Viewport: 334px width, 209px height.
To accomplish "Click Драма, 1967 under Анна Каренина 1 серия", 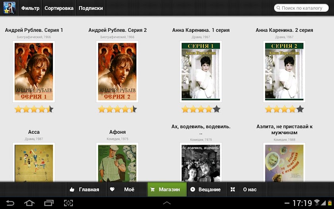I will pyautogui.click(x=201, y=37).
